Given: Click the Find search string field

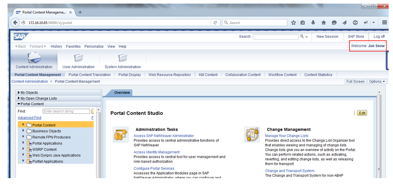Looking at the screenshot, I should (66, 111).
